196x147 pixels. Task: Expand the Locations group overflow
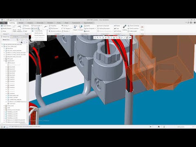point(57,34)
